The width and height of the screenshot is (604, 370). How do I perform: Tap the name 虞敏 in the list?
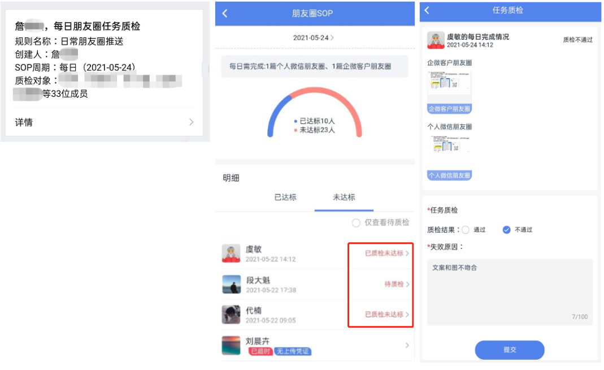pyautogui.click(x=254, y=249)
